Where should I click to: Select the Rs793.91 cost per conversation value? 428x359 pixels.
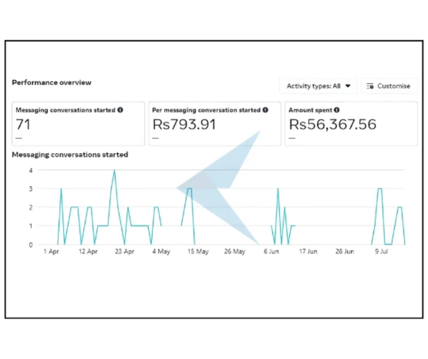[184, 125]
